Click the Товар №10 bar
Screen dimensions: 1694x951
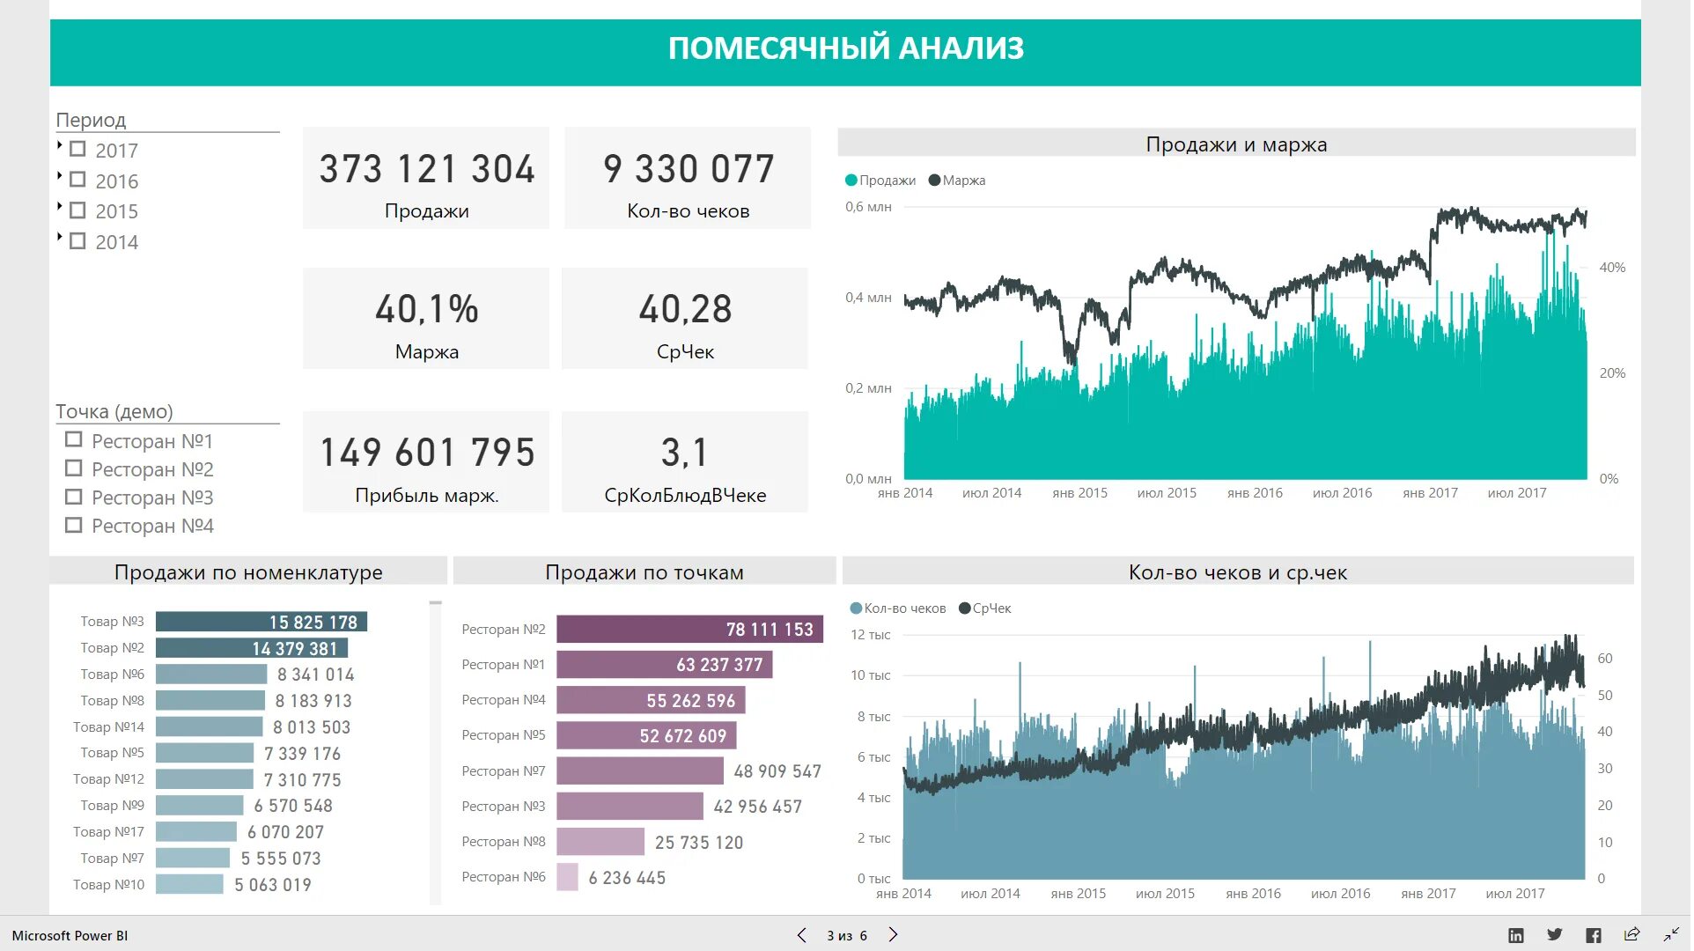pyautogui.click(x=190, y=886)
